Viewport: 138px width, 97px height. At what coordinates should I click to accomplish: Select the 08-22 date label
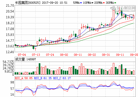click(92, 55)
